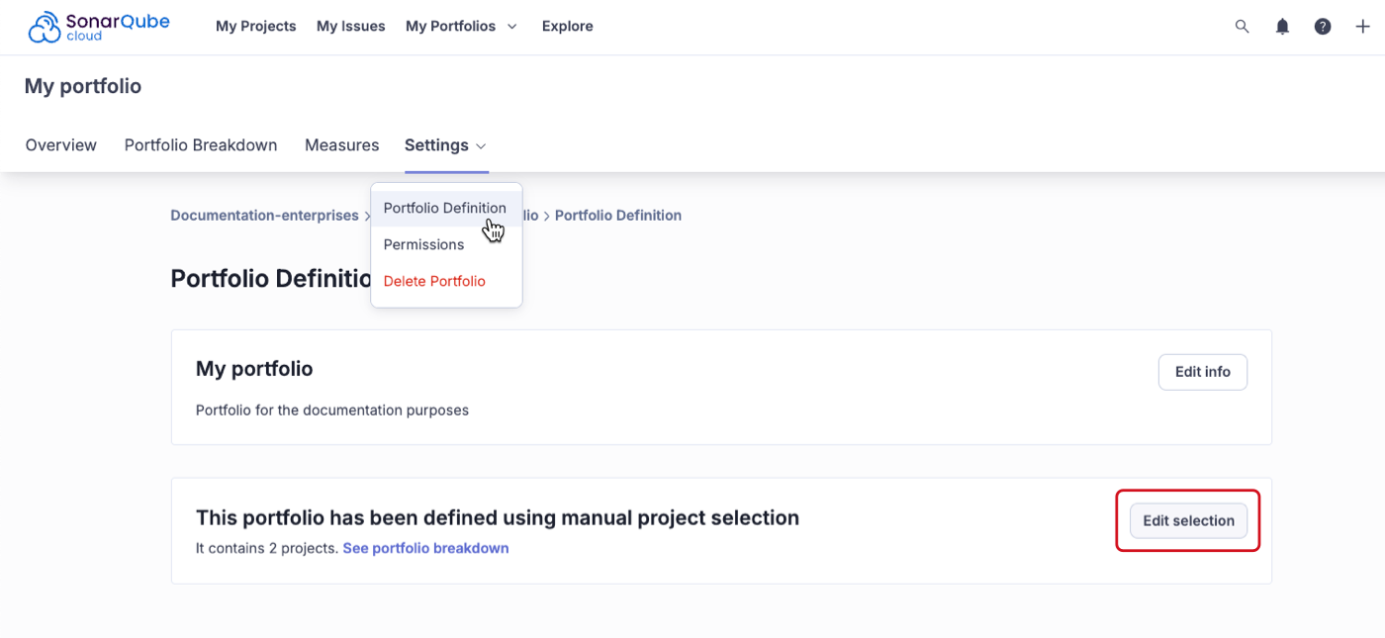The height and width of the screenshot is (638, 1385).
Task: Open the search magnifier icon
Action: click(1242, 27)
